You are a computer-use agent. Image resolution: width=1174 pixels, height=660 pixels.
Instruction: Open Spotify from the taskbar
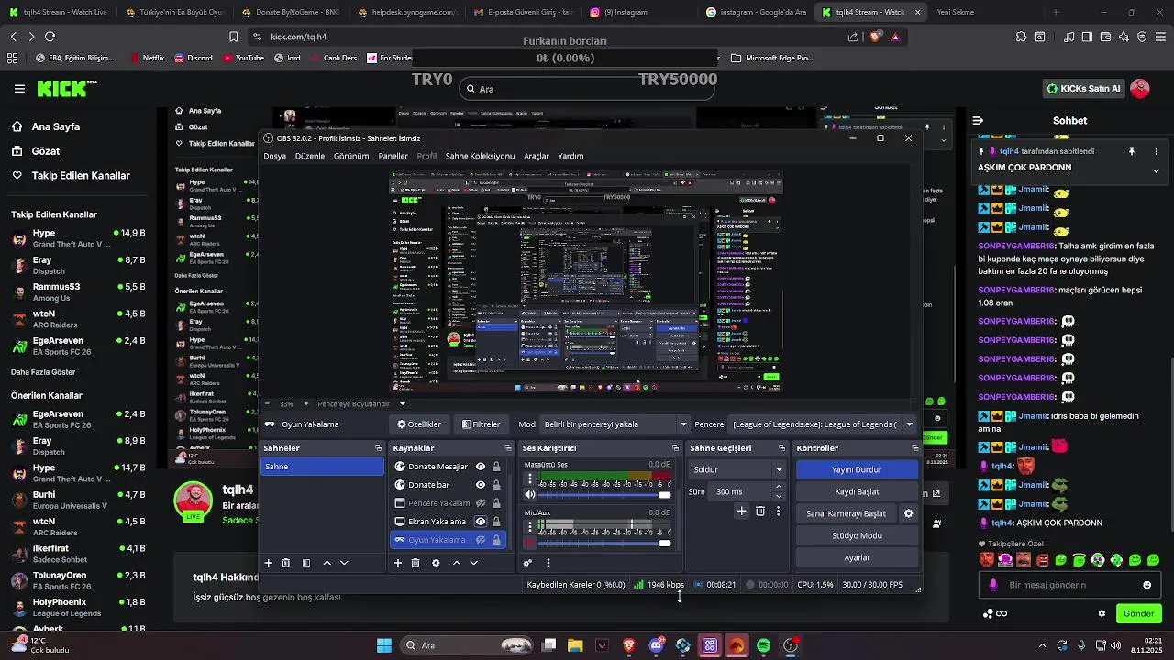[763, 645]
